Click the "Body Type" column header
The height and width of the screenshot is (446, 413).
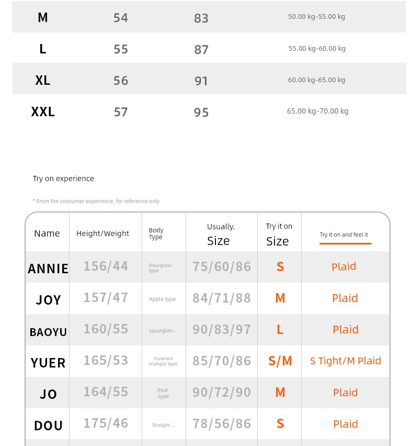pyautogui.click(x=156, y=233)
